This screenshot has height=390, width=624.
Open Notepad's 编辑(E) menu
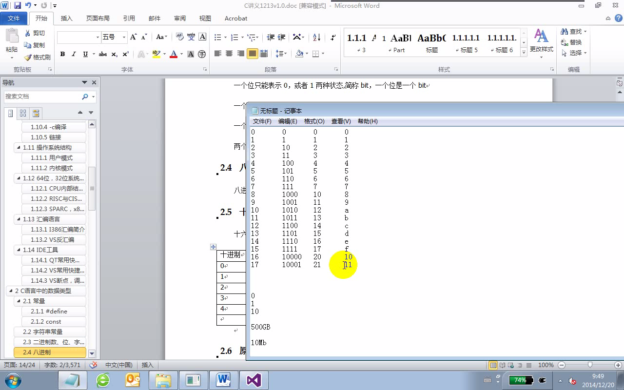click(x=288, y=121)
